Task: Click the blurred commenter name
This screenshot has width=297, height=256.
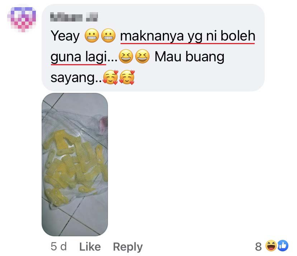Action: 74,17
